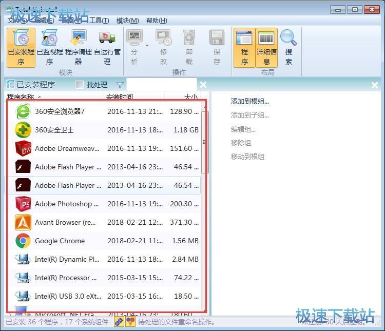
Task: Click the 保存 floppy icon
Action: 217,37
